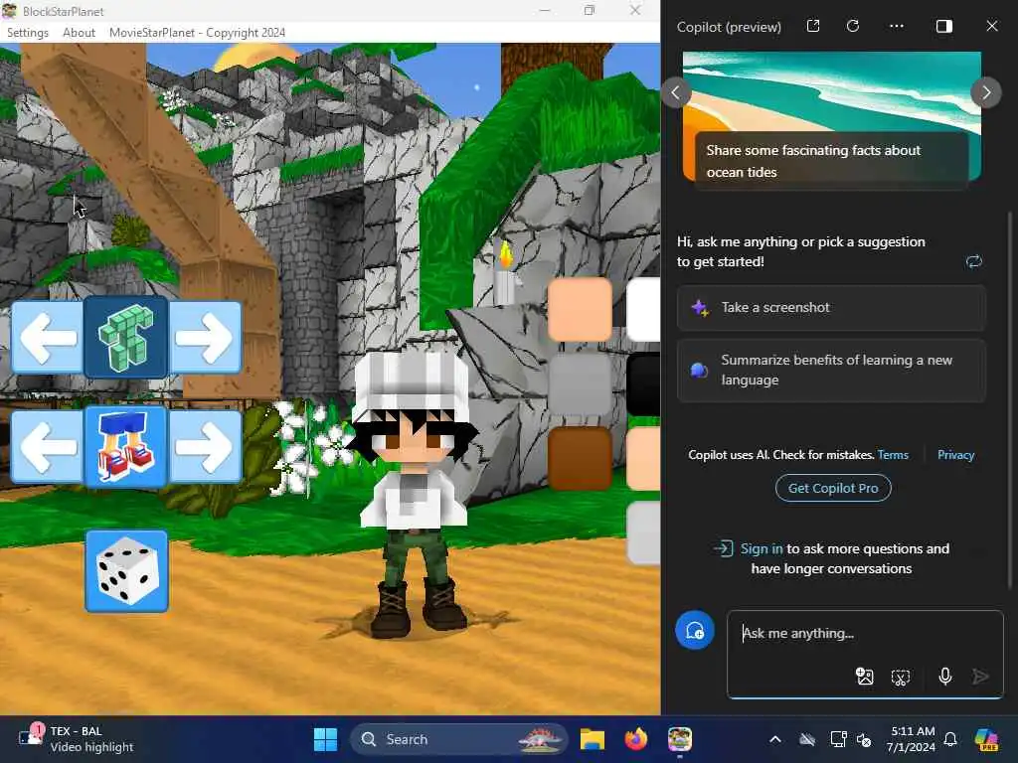1018x763 pixels.
Task: Open the Copilot Privacy link
Action: coord(955,455)
